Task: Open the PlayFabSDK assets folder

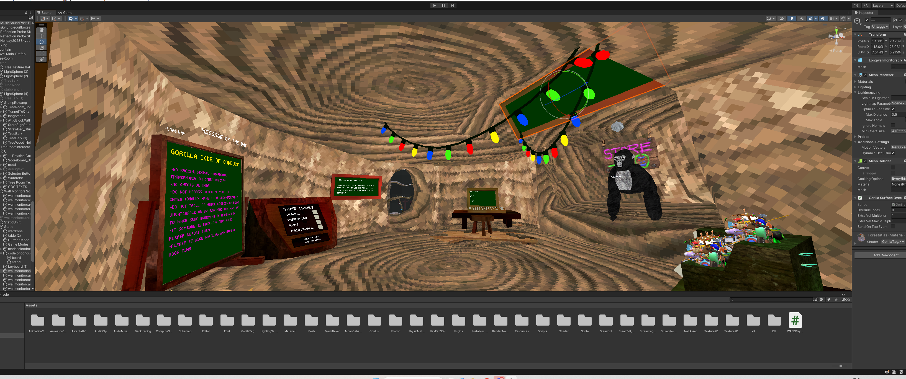Action: click(437, 323)
